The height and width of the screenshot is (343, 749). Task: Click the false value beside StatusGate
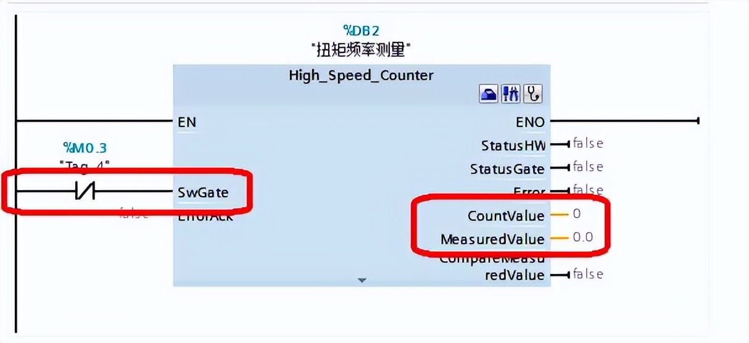point(588,167)
